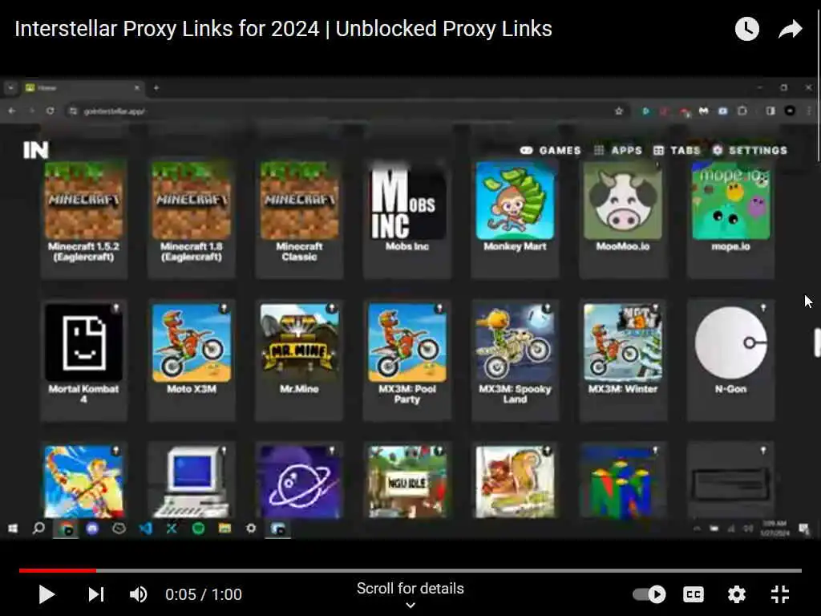The width and height of the screenshot is (821, 616).
Task: Open the Mobs Inc game
Action: 407,218
